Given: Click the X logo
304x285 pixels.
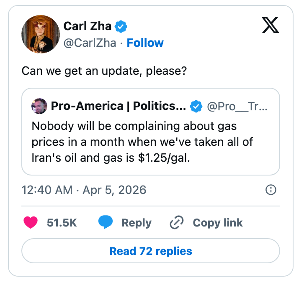Looking at the screenshot, I should 270,25.
